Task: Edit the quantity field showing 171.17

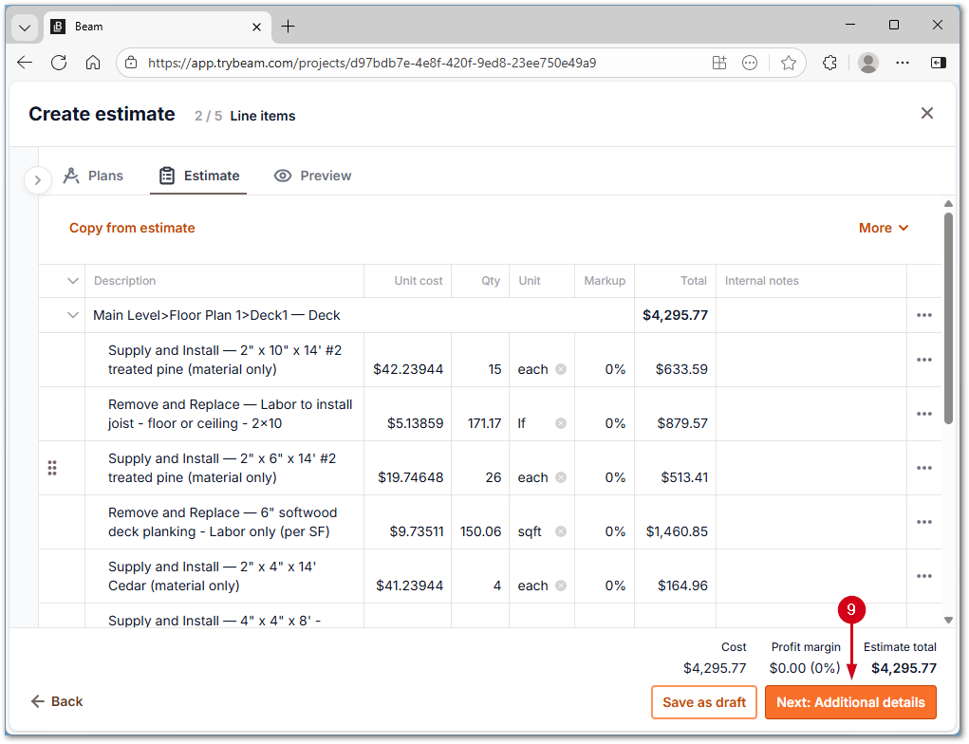Action: coord(480,423)
